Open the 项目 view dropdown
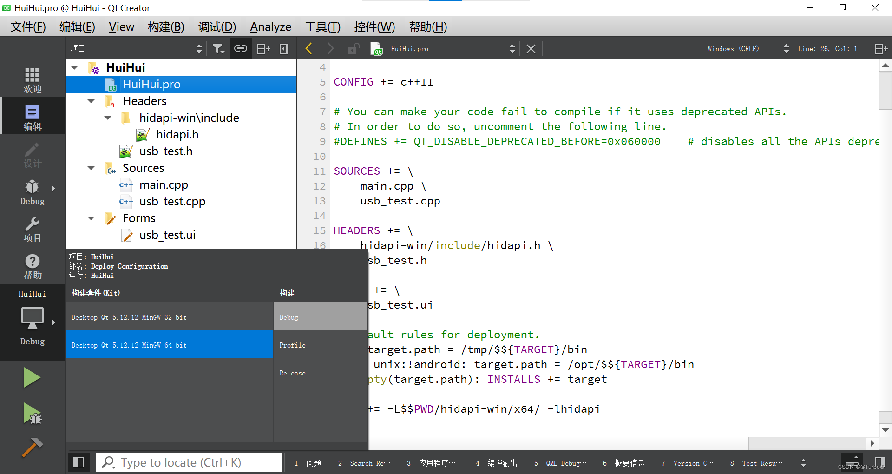 click(x=136, y=48)
